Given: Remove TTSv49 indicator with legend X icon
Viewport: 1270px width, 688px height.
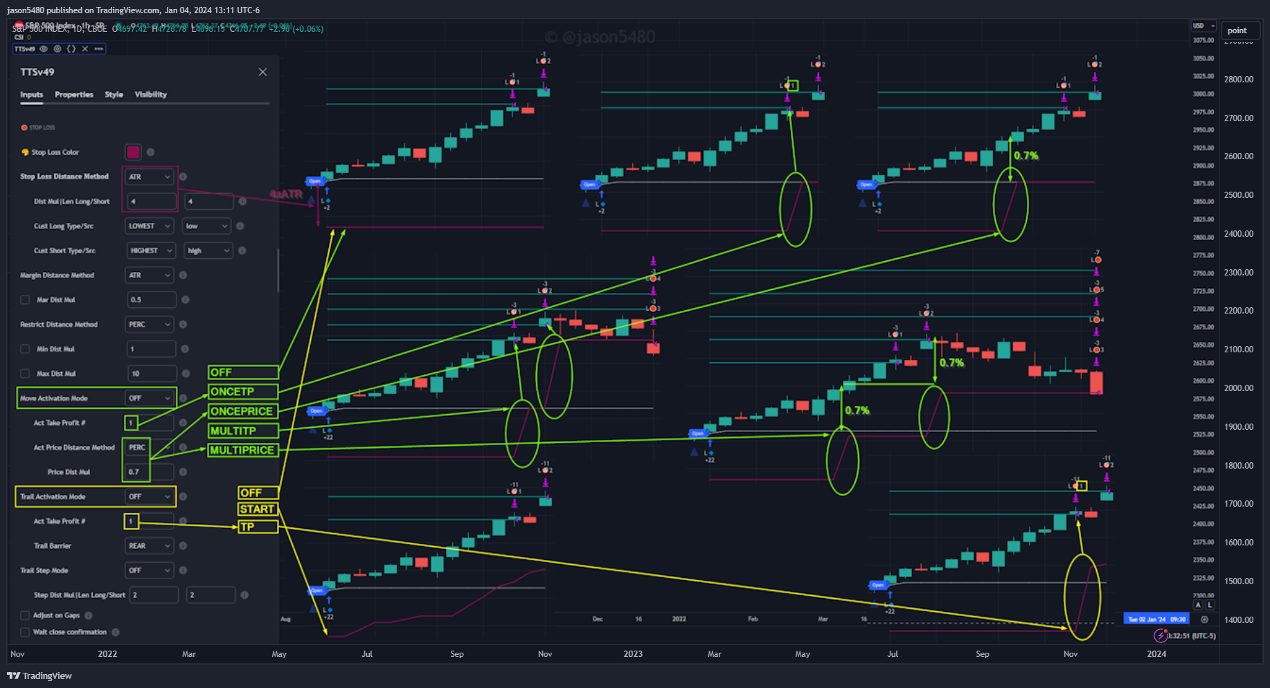Looking at the screenshot, I should [85, 49].
